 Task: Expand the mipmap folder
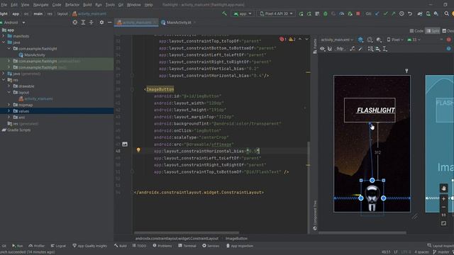click(9, 105)
